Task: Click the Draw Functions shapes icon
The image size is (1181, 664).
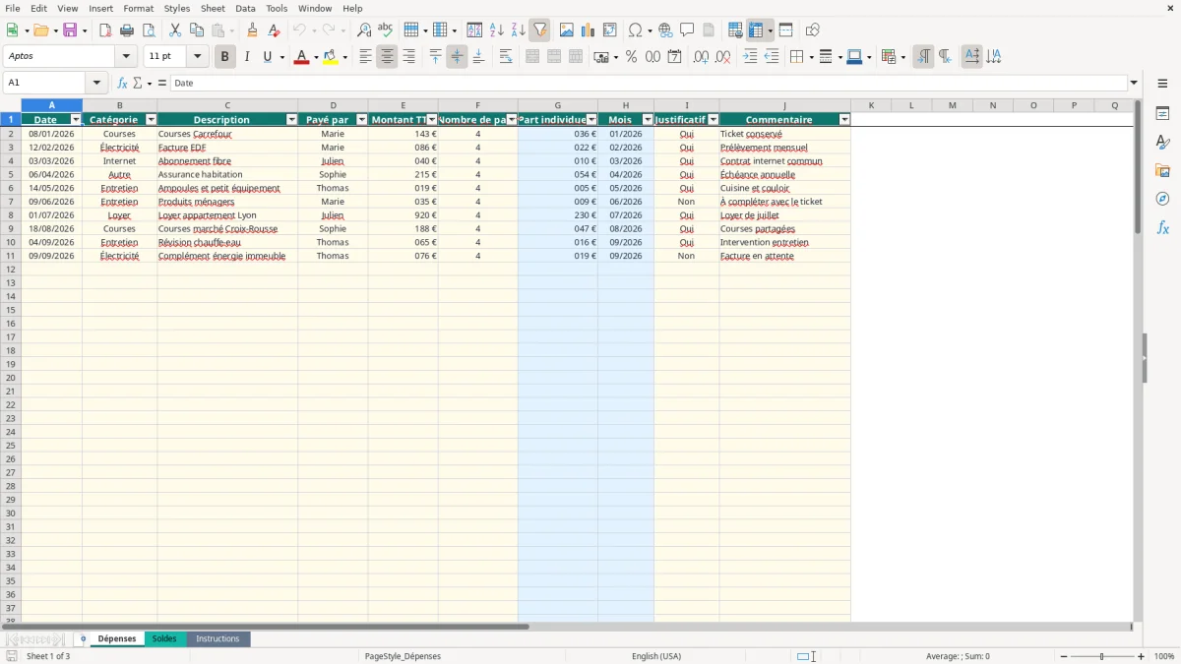Action: coord(813,30)
